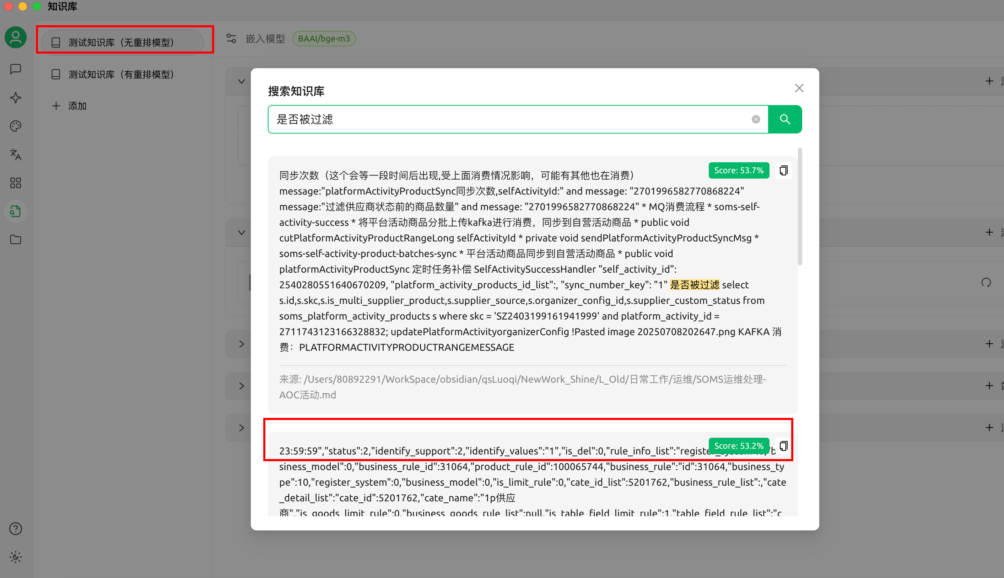Click the search results scrollbar
The image size is (1004, 578).
click(800, 206)
